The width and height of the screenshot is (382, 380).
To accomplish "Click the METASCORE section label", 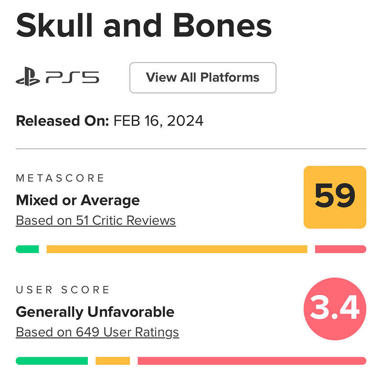I will click(60, 178).
